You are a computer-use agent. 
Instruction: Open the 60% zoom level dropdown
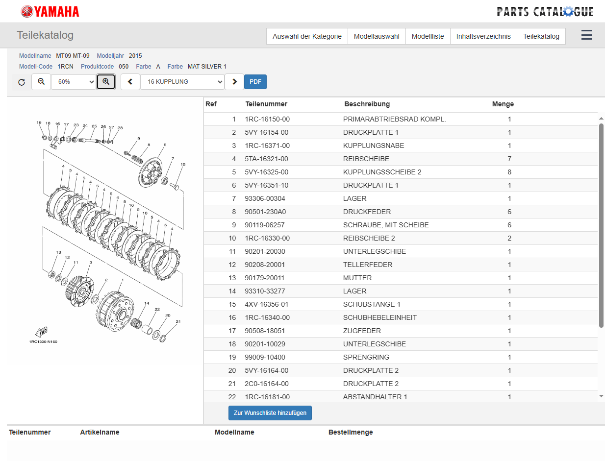point(74,82)
